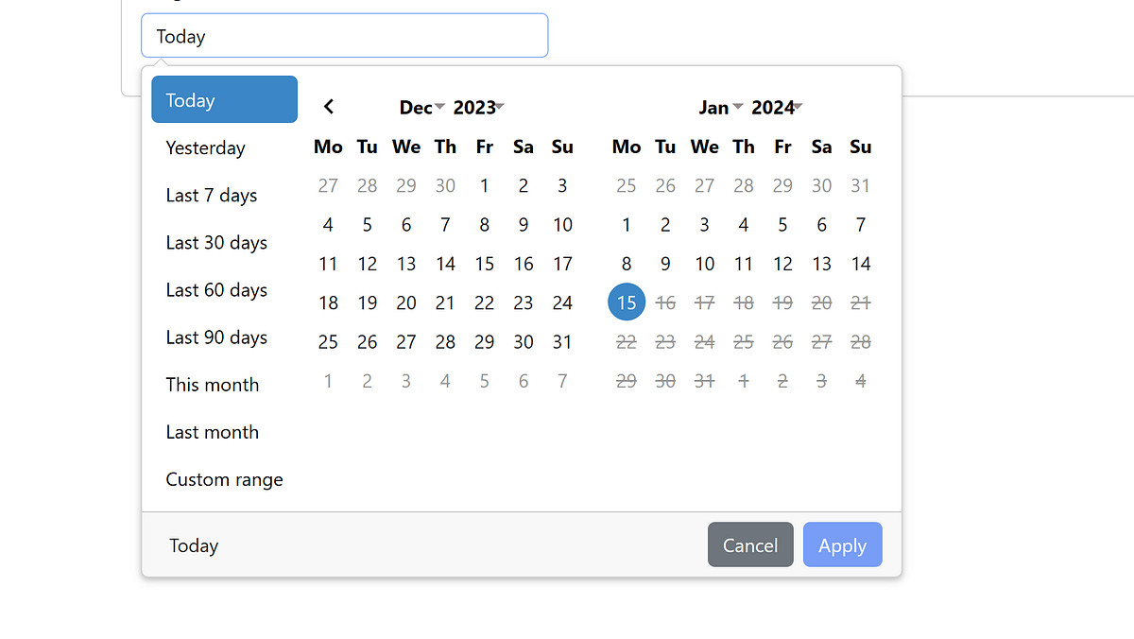Select Last 7 days range
This screenshot has height=639, width=1134.
225,196
